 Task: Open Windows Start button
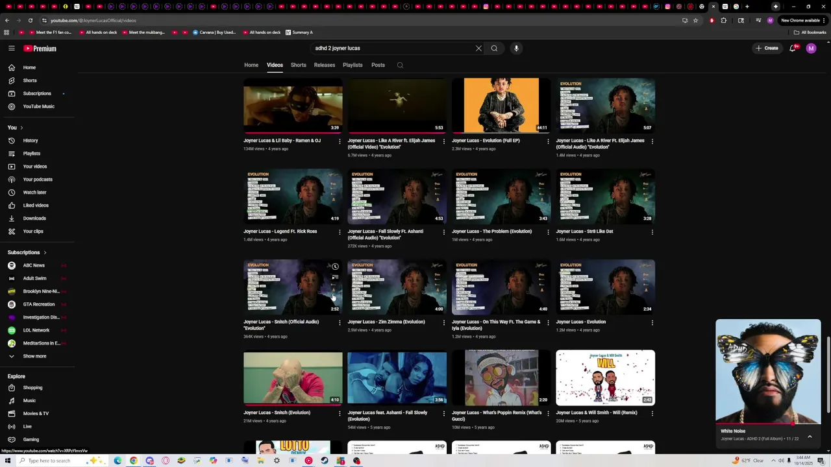tap(7, 461)
